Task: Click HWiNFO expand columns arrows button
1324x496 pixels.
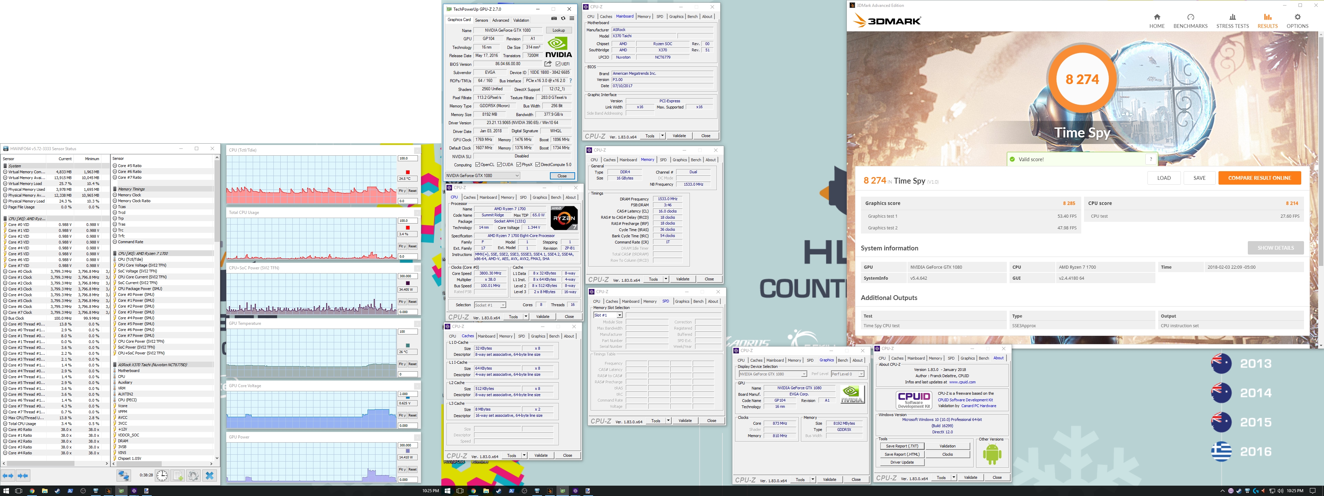Action: (x=8, y=475)
